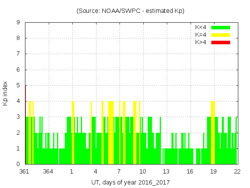Click the 'UT, days of year 2016_2017' label
Image resolution: width=250 pixels, height=188 pixels.
pos(130,183)
